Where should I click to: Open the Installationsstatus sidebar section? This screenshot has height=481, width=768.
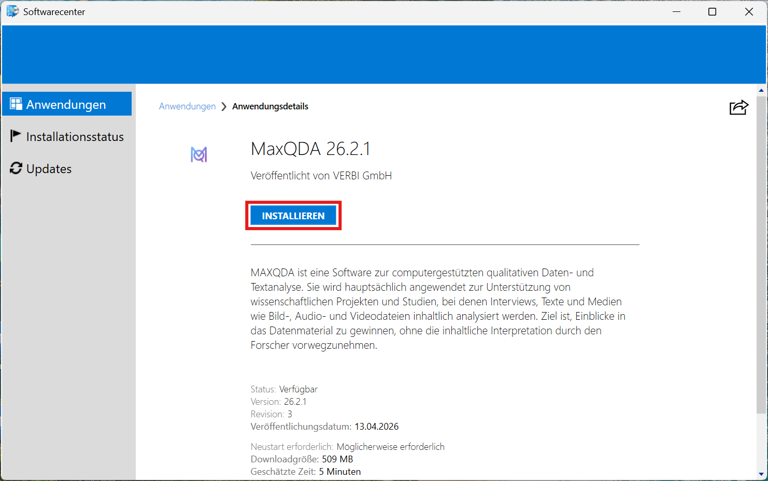click(x=67, y=136)
